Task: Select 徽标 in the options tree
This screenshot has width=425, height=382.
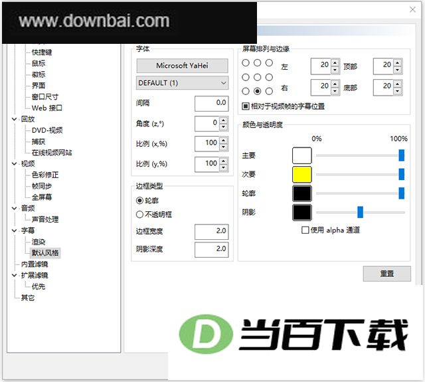Action: (x=39, y=74)
